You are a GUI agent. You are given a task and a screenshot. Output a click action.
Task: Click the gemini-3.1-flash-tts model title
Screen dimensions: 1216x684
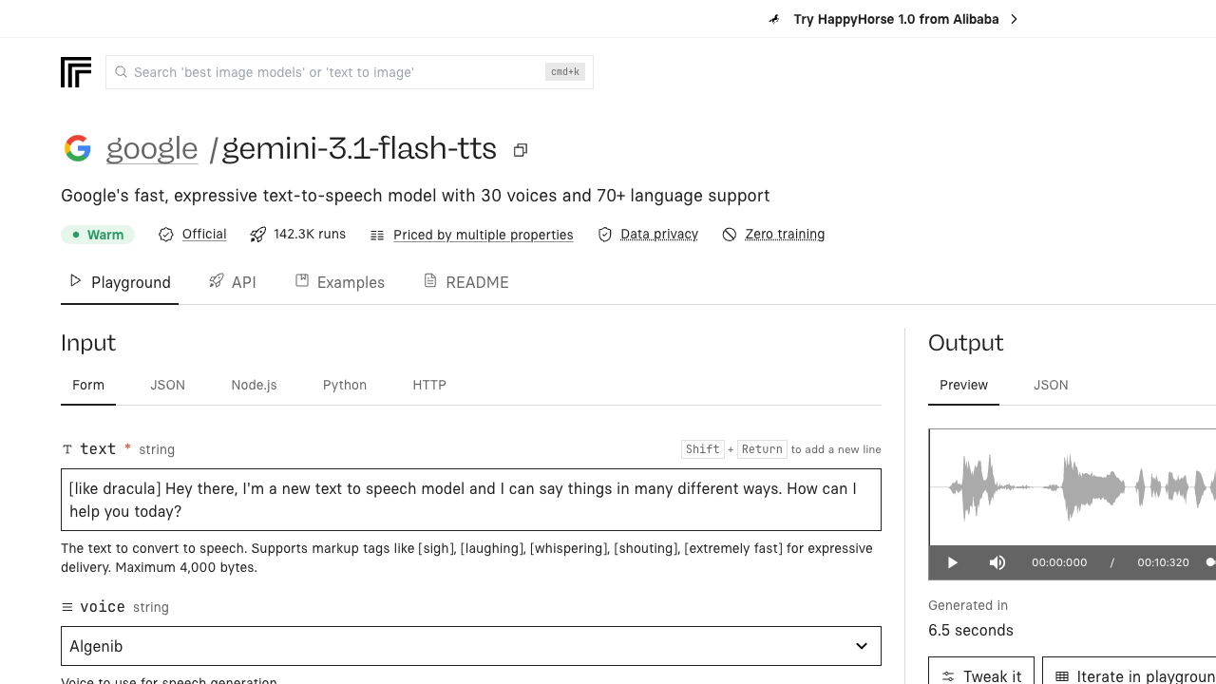click(359, 149)
